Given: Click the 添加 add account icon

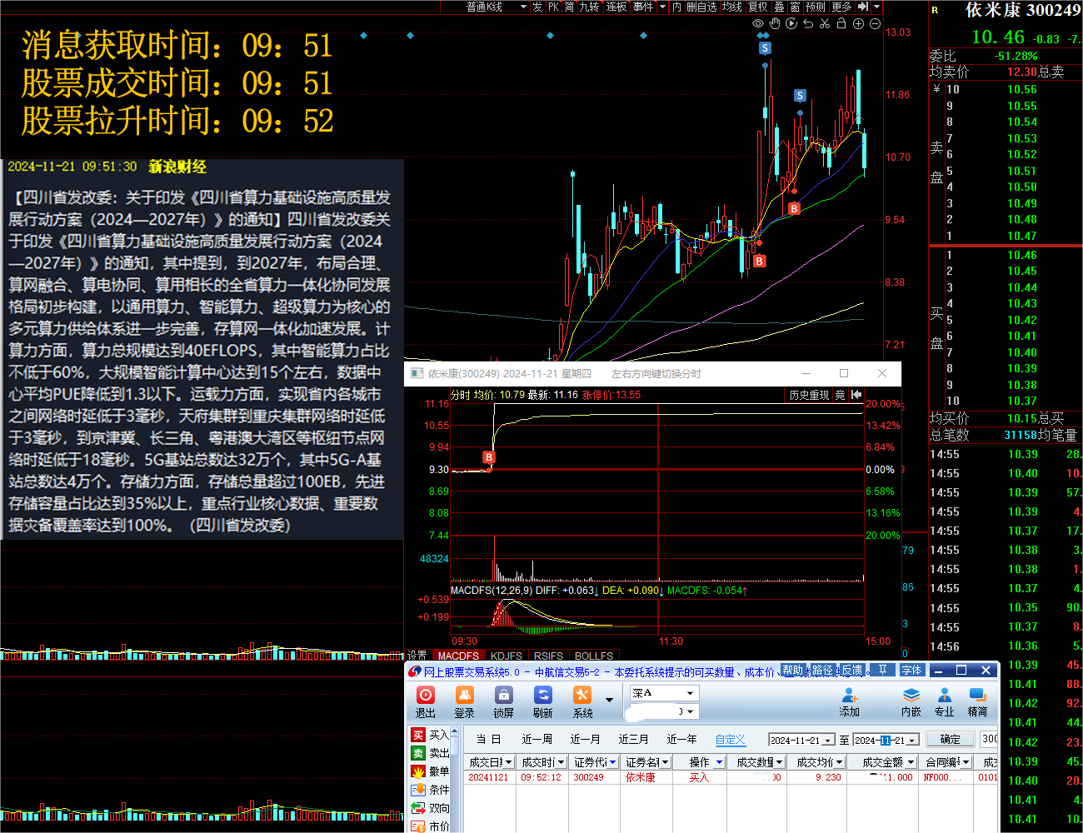Looking at the screenshot, I should click(x=850, y=702).
